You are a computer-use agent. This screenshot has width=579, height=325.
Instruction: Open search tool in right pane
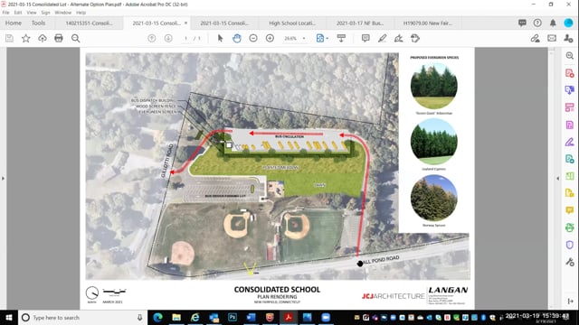click(569, 56)
